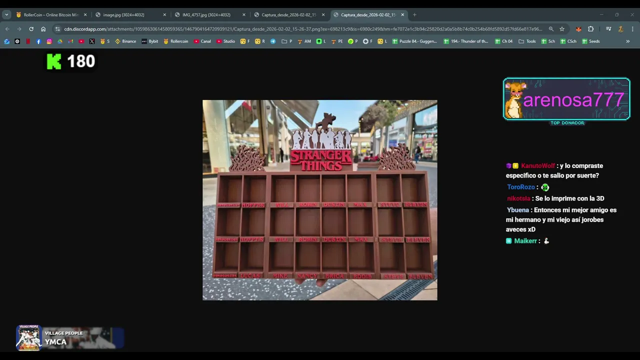The height and width of the screenshot is (360, 640).
Task: Open the Instagram bookmark icon
Action: click(x=49, y=41)
